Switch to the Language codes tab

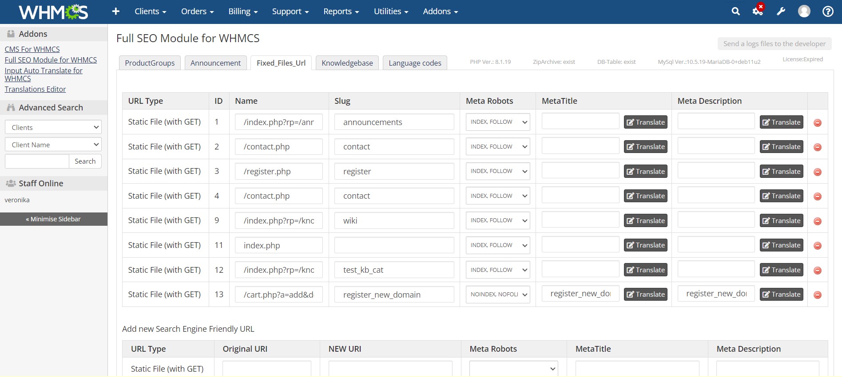(415, 63)
